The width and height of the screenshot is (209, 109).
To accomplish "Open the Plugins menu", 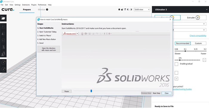I will 34,5.
